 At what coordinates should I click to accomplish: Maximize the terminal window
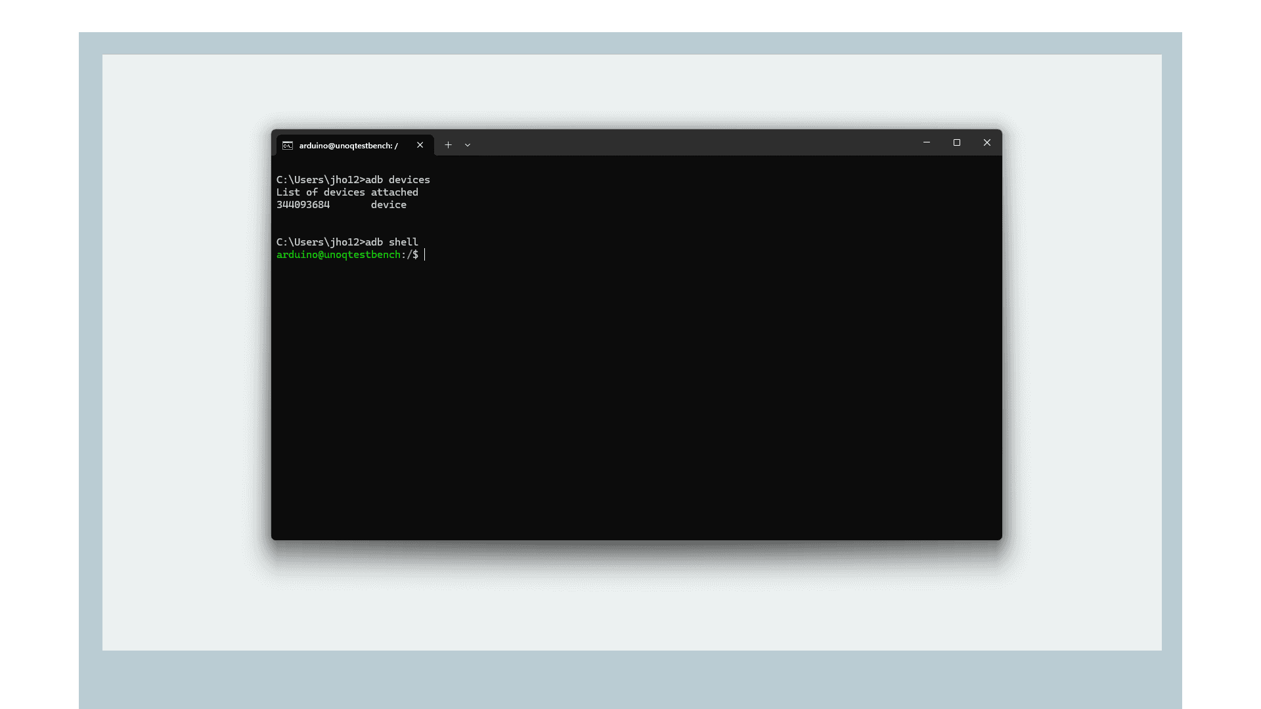956,142
